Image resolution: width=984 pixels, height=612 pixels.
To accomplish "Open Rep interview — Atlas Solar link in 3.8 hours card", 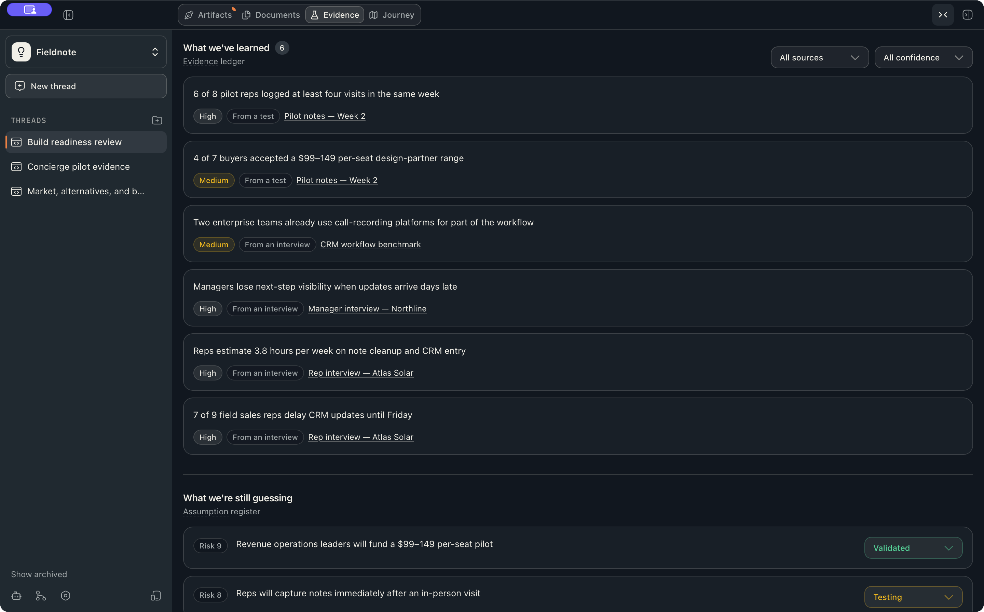I will pyautogui.click(x=360, y=373).
